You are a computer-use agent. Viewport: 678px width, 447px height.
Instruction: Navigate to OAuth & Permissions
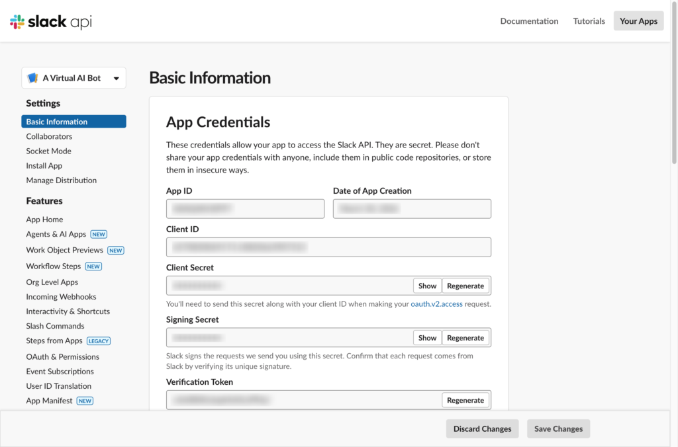pyautogui.click(x=62, y=356)
